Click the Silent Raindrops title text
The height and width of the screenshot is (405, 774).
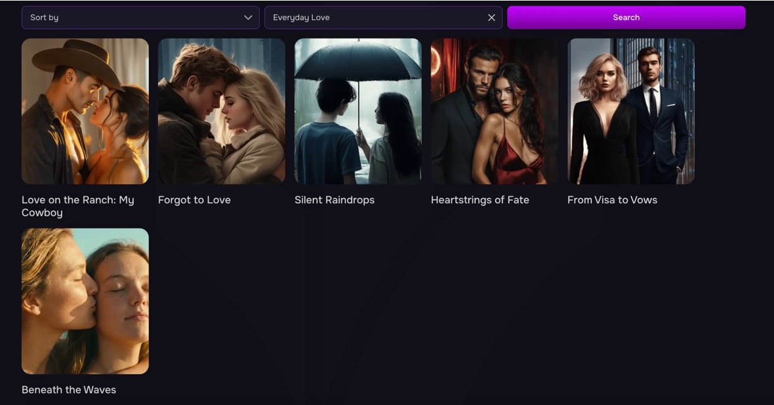coord(335,200)
